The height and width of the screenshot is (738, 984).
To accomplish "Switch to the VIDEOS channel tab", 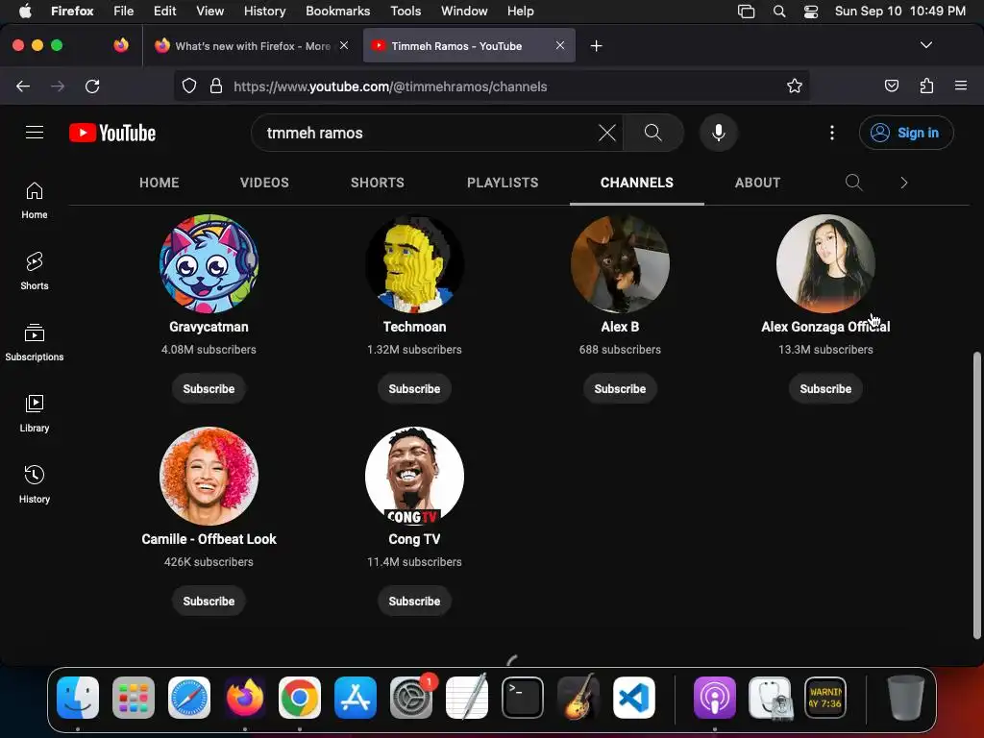I will (264, 183).
